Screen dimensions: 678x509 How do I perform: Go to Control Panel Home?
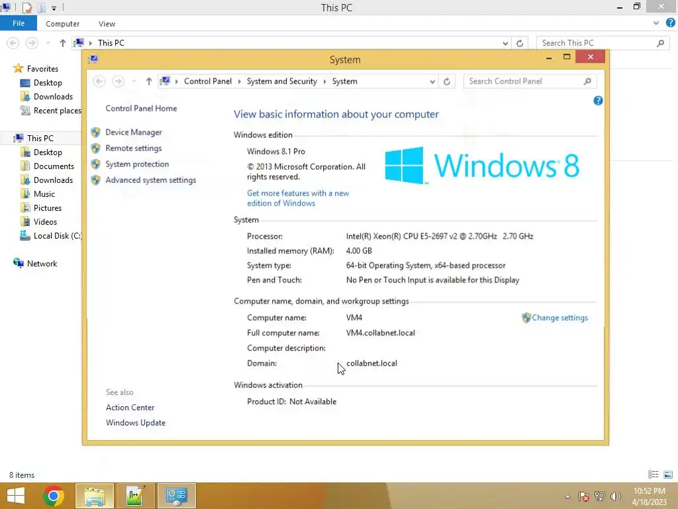(141, 108)
